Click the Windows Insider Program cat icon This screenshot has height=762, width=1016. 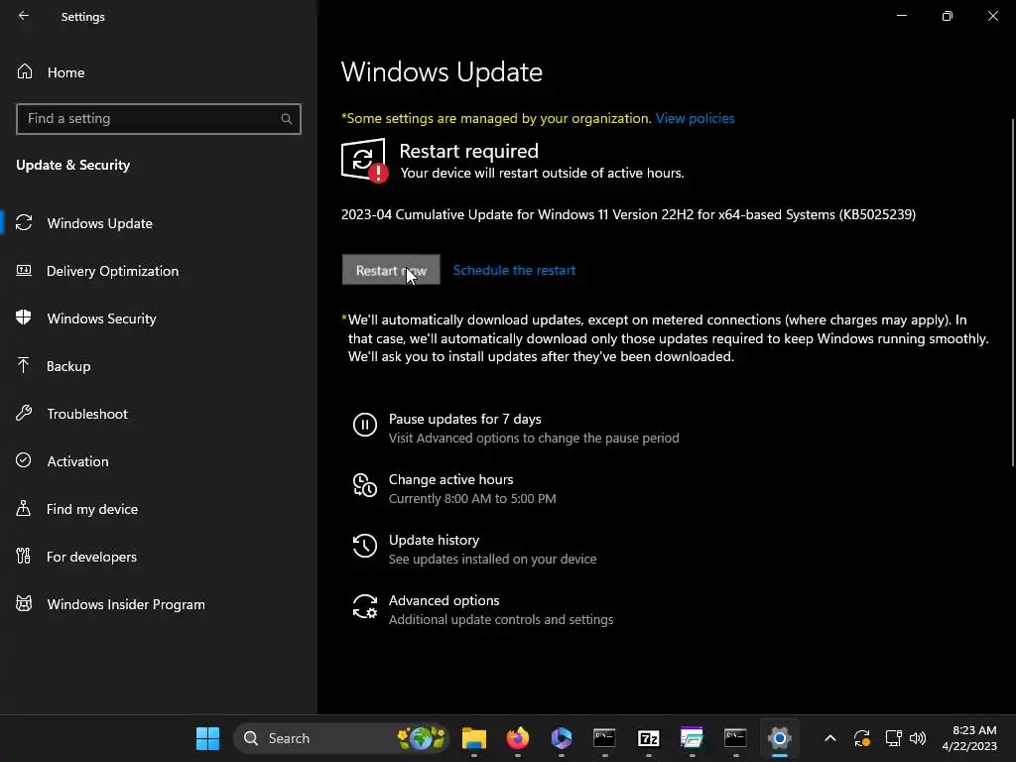[24, 604]
